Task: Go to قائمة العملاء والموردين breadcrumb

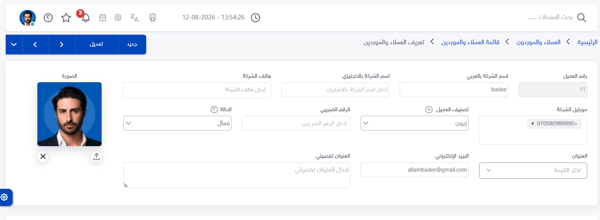Action: [x=470, y=42]
